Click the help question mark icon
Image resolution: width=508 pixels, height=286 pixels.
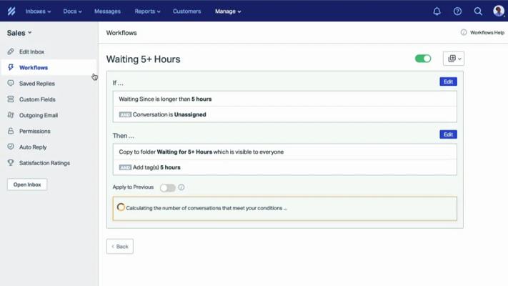point(457,11)
